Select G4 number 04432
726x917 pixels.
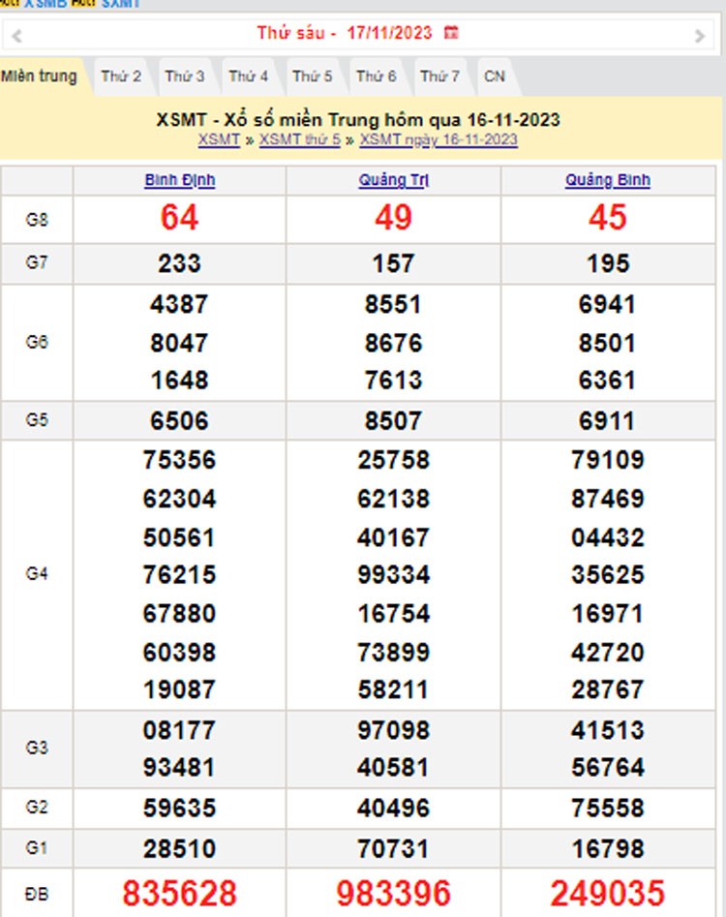(x=608, y=538)
